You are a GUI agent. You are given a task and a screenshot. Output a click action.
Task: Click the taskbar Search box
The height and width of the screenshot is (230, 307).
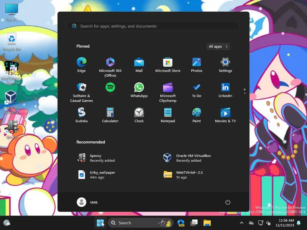[141, 223]
